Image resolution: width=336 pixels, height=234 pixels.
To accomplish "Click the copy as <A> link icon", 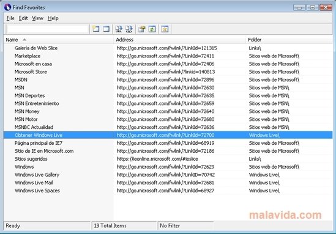I will (x=129, y=29).
